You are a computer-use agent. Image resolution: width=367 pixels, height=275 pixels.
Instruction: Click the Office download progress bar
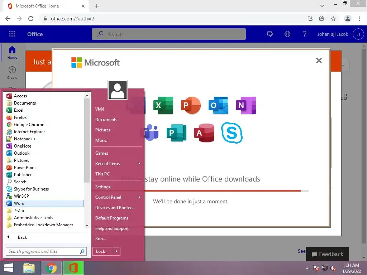[227, 191]
